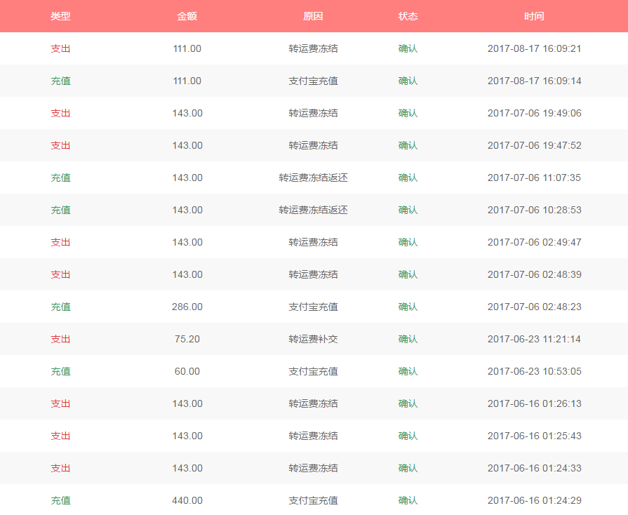Viewport: 628px width, 515px height.
Task: Select the timestamp 2017-07-06 10:28:53
Action: coord(534,210)
